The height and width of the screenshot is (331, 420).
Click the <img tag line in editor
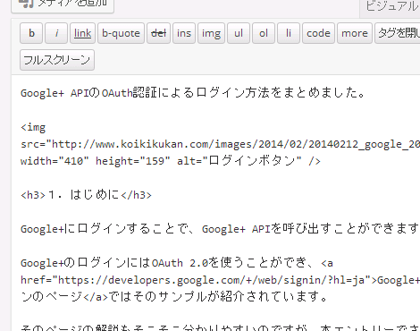tap(33, 127)
